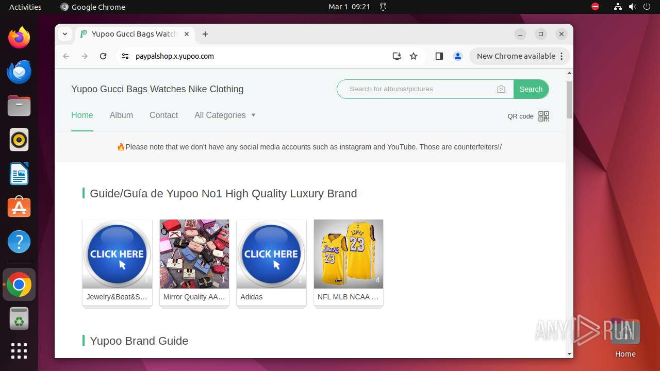Open the Album menu item
The height and width of the screenshot is (371, 660).
(121, 115)
